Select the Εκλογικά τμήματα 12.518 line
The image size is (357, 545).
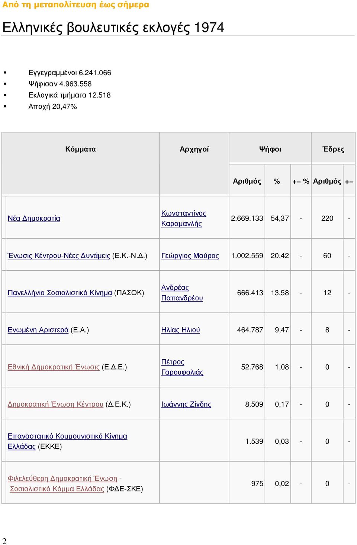pos(70,95)
